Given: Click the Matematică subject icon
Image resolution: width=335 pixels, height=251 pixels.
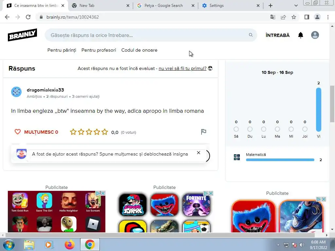Looking at the screenshot, I should (x=237, y=157).
